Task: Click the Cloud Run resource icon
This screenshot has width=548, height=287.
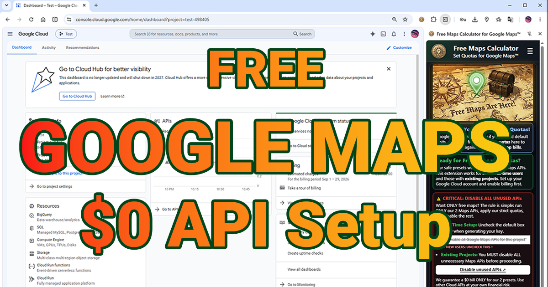Action: pyautogui.click(x=32, y=279)
